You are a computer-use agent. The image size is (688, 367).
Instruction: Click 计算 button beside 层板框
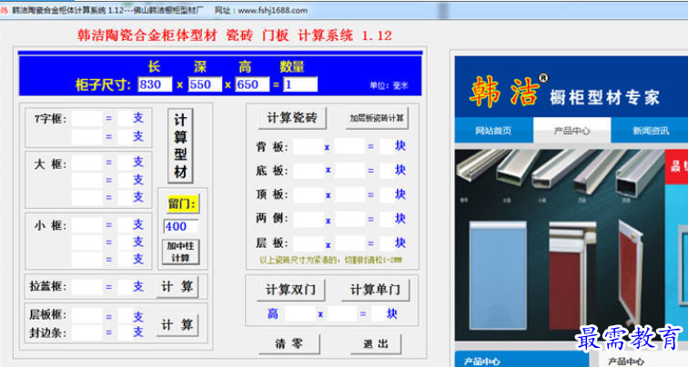tap(177, 325)
